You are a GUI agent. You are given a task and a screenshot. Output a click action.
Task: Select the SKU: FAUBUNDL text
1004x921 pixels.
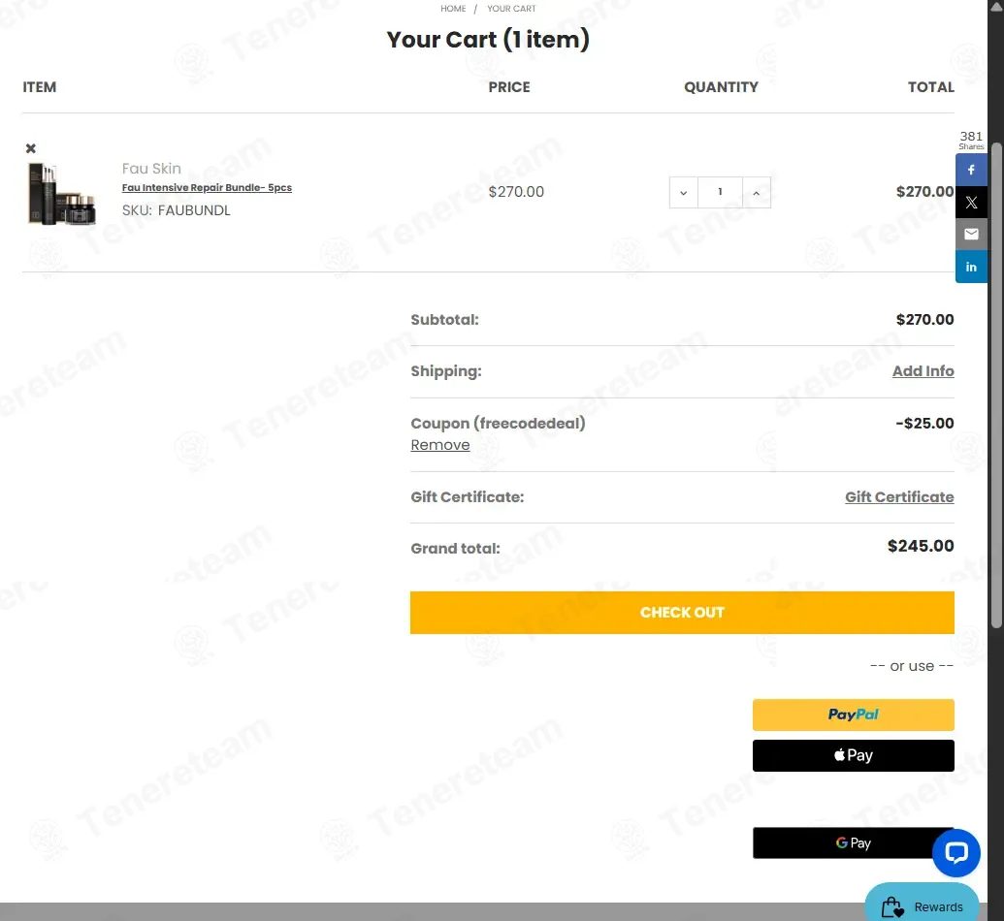pyautogui.click(x=177, y=210)
